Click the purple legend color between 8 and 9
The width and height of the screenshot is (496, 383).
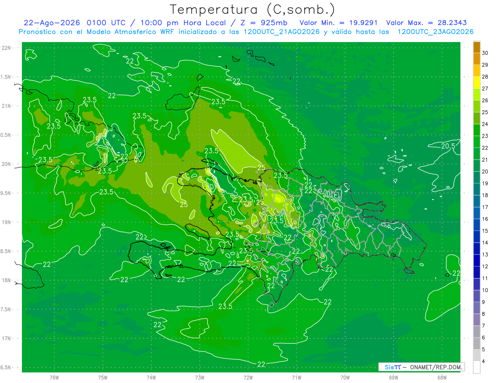(477, 308)
